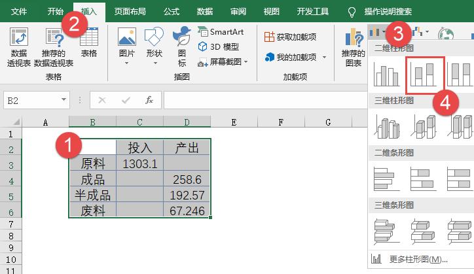This screenshot has width=474, height=274.
Task: Select column A header
Action: point(45,122)
